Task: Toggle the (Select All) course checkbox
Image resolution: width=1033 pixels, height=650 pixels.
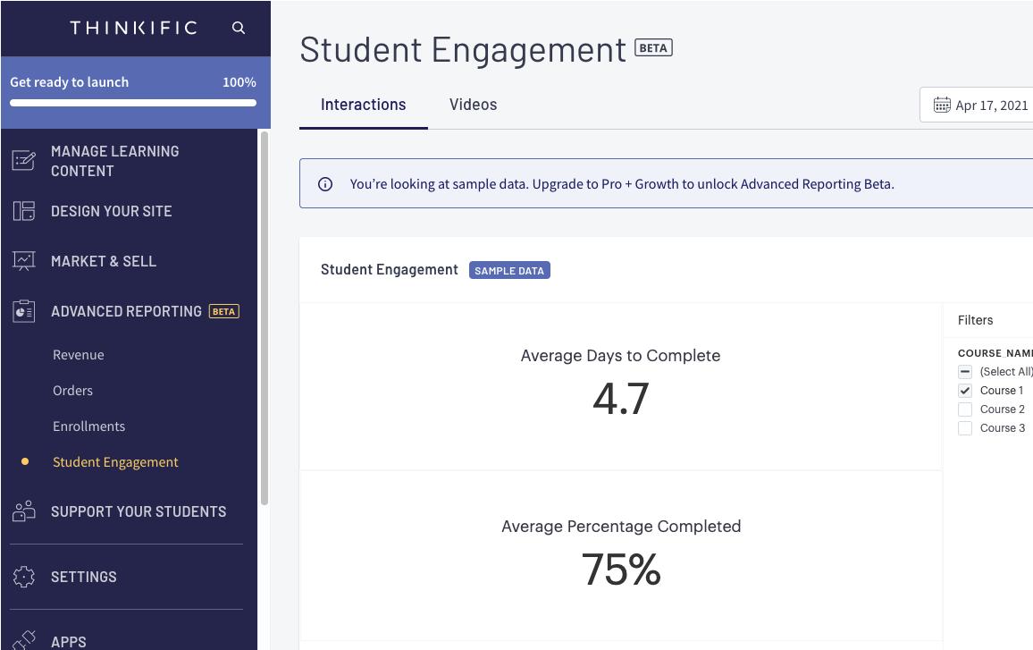Action: [965, 372]
